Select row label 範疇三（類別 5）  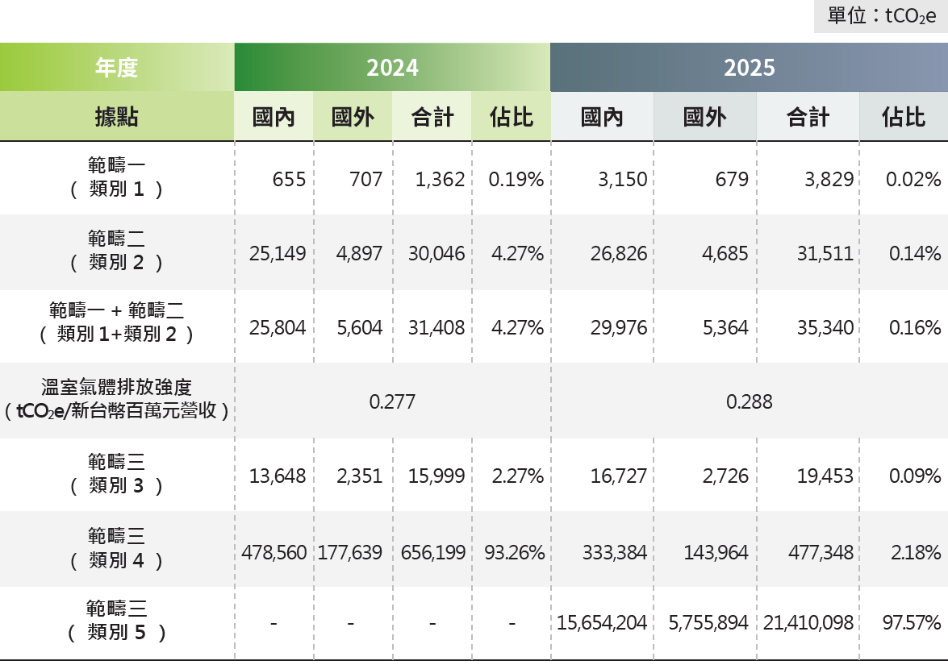coord(117,621)
